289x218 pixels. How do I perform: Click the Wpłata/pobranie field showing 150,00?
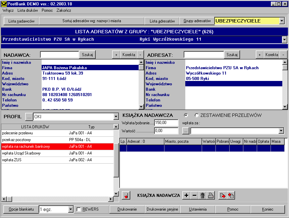pos(166,123)
